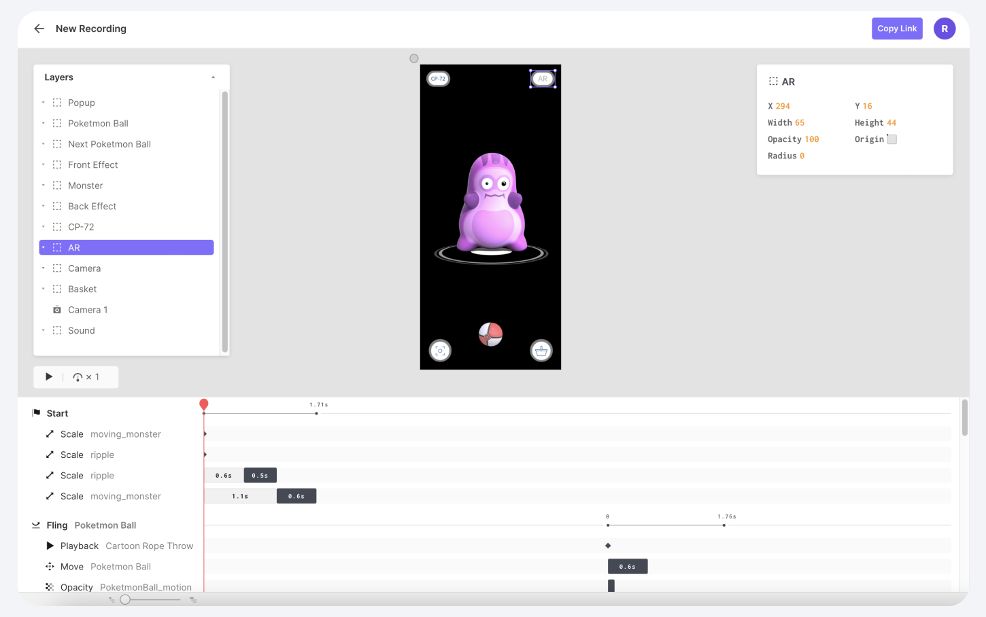The width and height of the screenshot is (986, 617).
Task: Click the Fling trigger icon
Action: coord(36,525)
